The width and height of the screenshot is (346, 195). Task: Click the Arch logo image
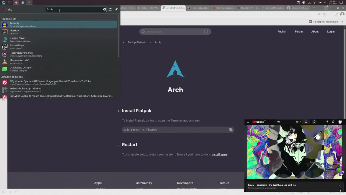click(x=175, y=69)
